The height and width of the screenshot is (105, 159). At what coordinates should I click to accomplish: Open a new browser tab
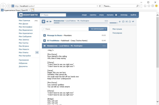(32, 10)
